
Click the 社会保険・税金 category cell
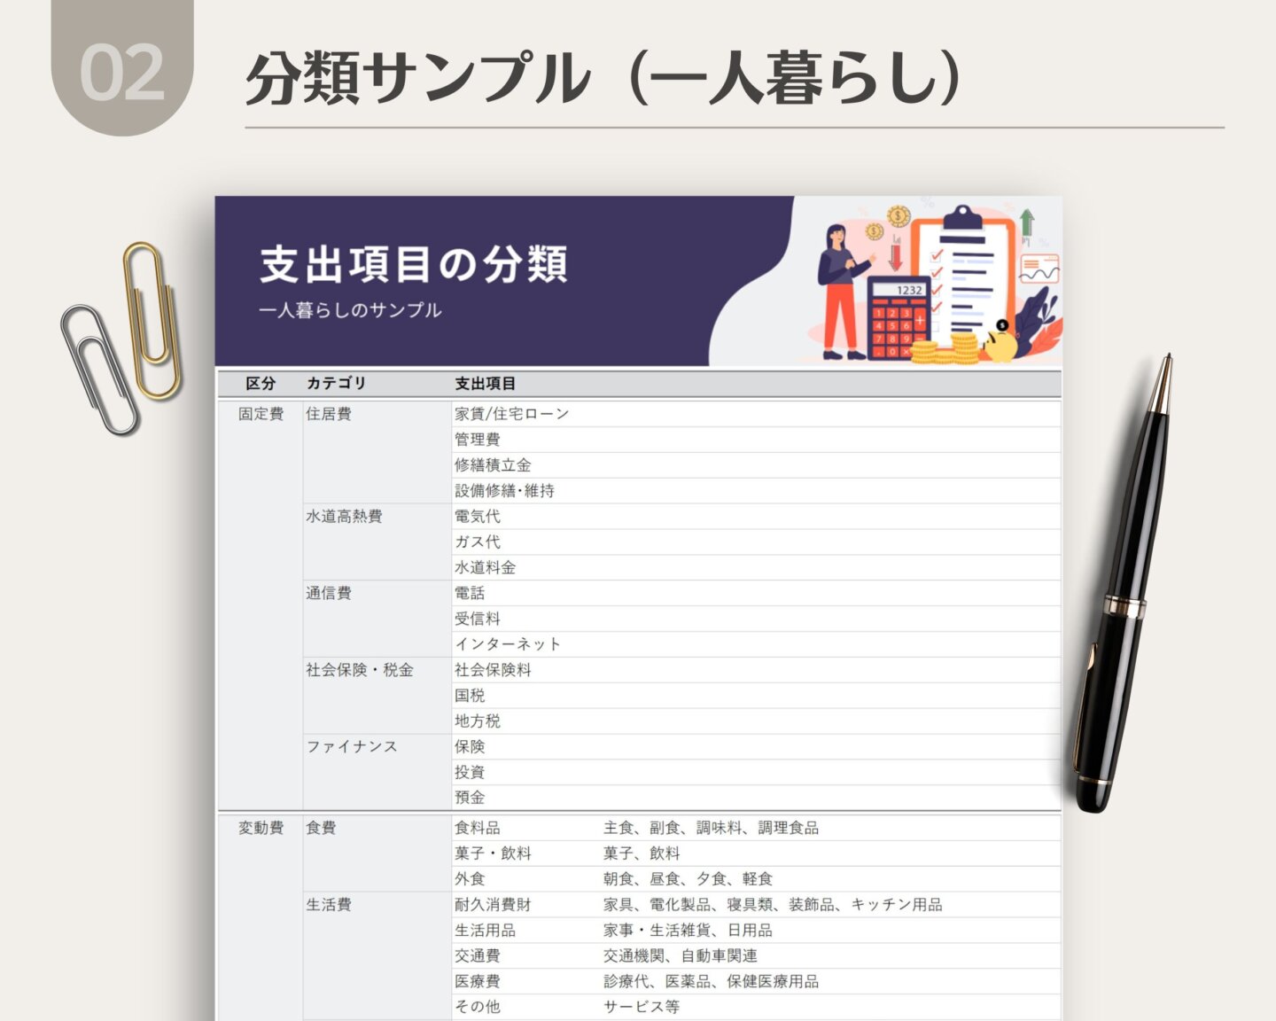coord(360,670)
